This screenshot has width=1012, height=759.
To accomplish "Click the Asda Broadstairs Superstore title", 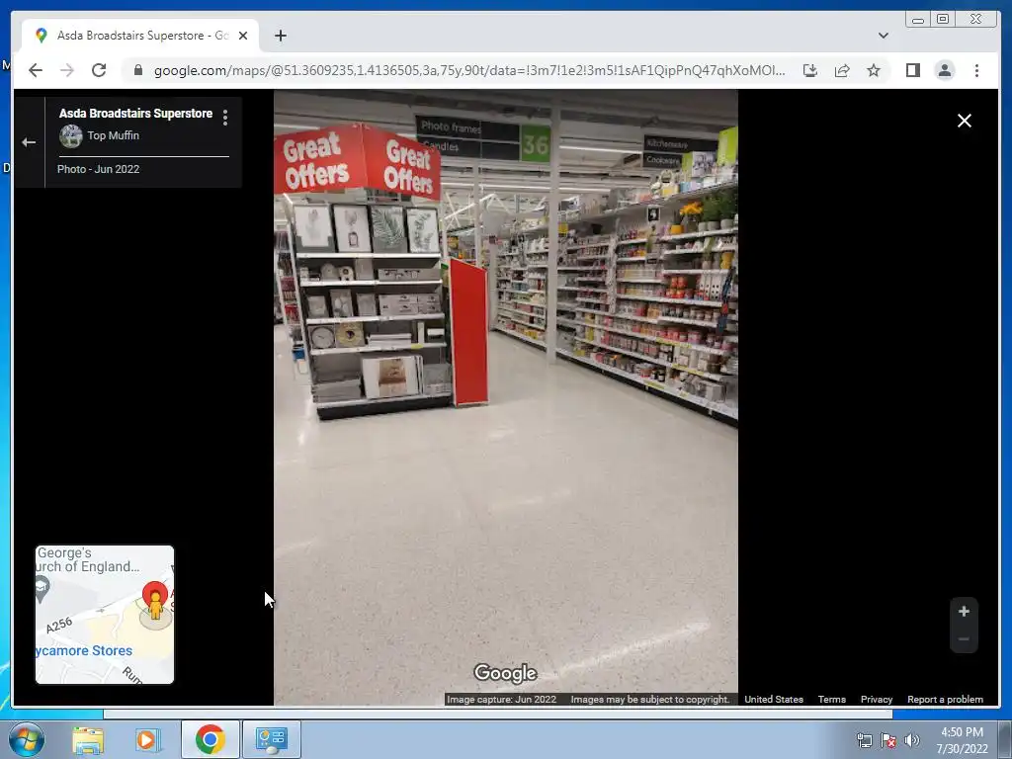I will point(135,114).
